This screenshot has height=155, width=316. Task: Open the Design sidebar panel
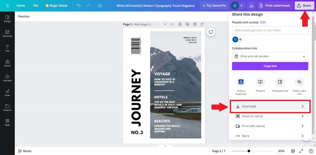coord(7,19)
